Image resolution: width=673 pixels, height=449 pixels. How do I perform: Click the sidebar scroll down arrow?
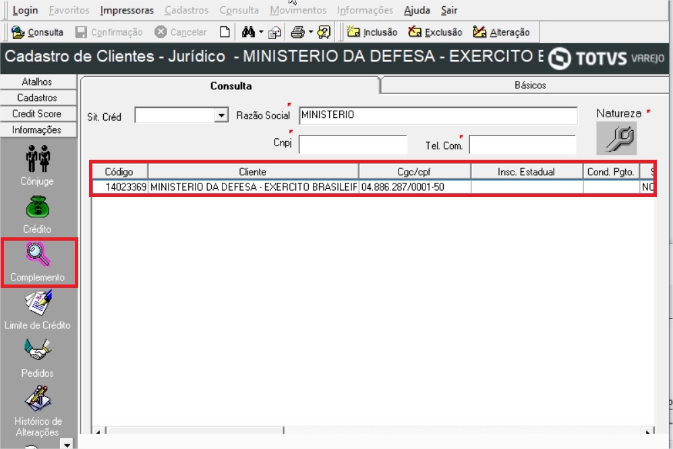point(67,444)
